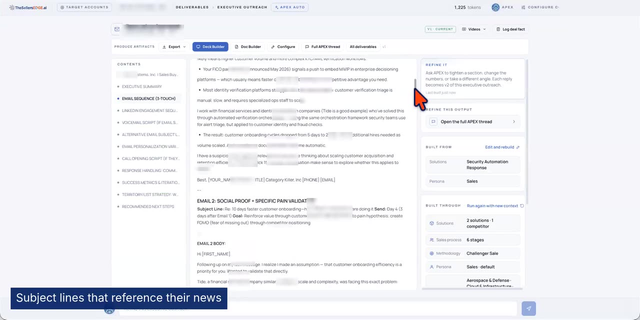640x320 pixels.
Task: Click the Sales process people icon
Action: 432,240
